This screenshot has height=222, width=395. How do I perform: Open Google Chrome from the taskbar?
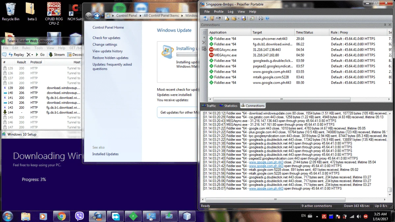pos(61,216)
